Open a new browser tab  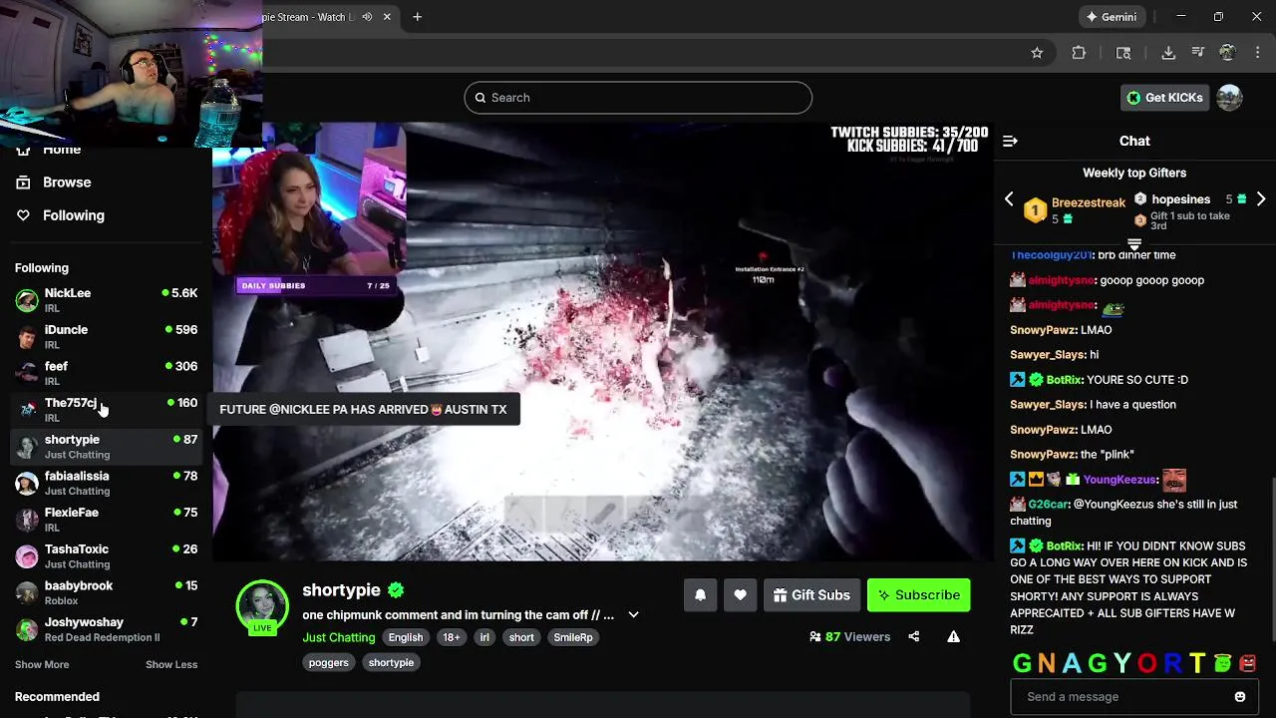(x=417, y=17)
